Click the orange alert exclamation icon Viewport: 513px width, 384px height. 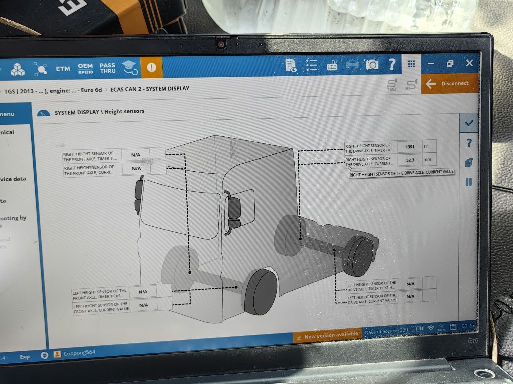151,67
